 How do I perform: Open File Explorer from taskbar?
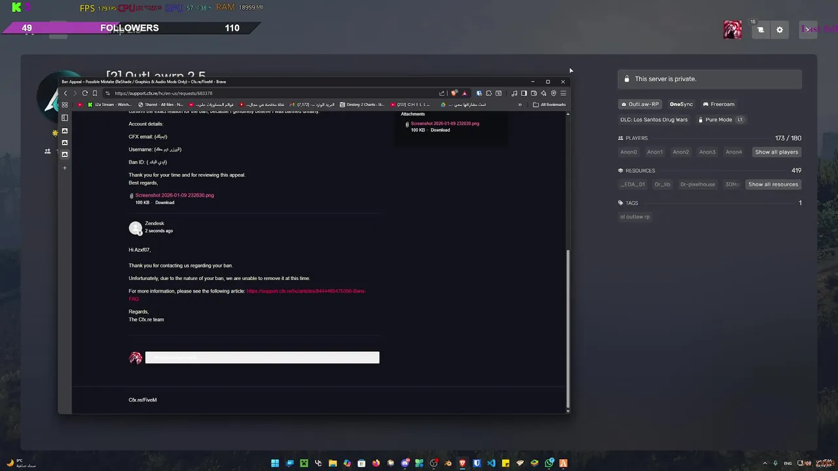(x=333, y=463)
